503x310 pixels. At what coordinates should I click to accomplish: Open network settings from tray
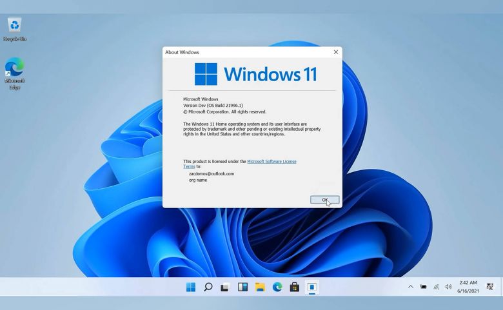pyautogui.click(x=436, y=287)
